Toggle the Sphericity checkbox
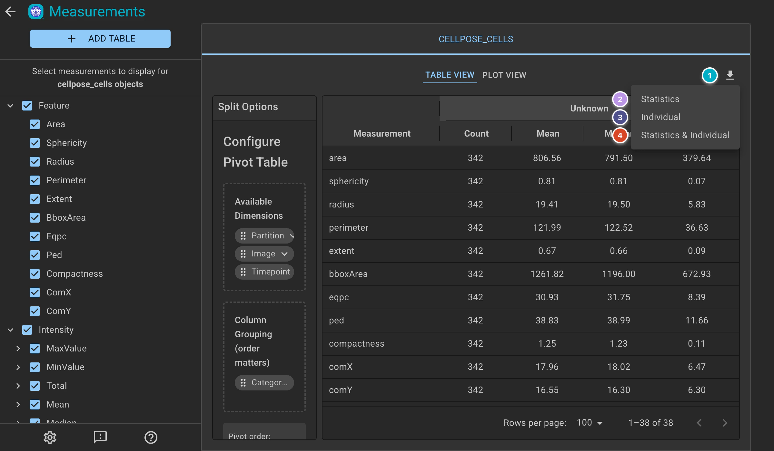774x451 pixels. point(35,143)
